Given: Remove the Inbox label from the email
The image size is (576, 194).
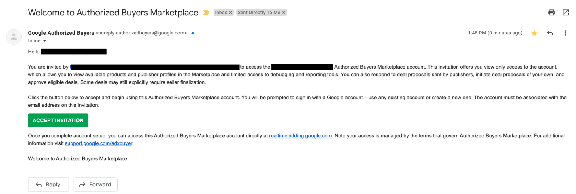Looking at the screenshot, I should pyautogui.click(x=231, y=13).
